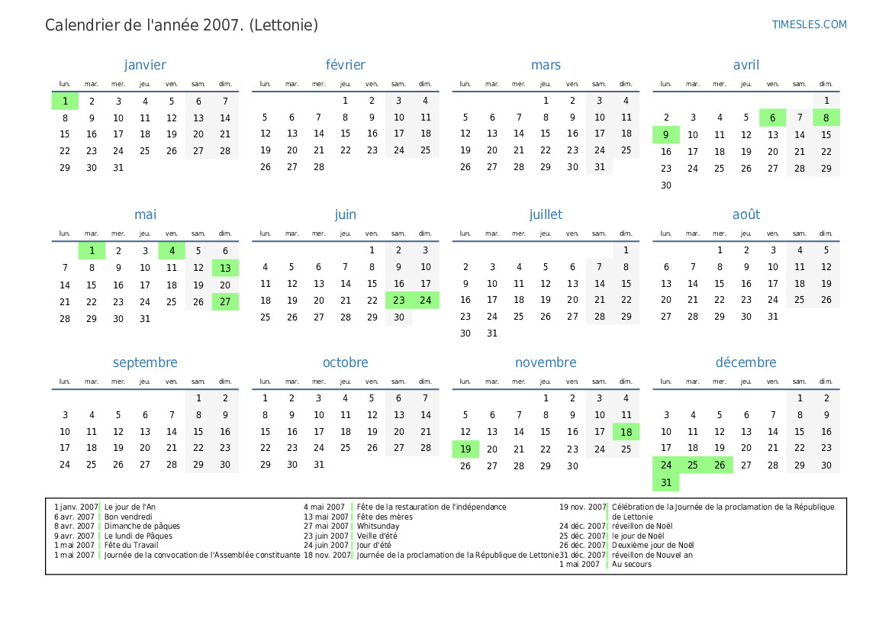
Task: Click December 25 in the calendar
Action: 692,465
